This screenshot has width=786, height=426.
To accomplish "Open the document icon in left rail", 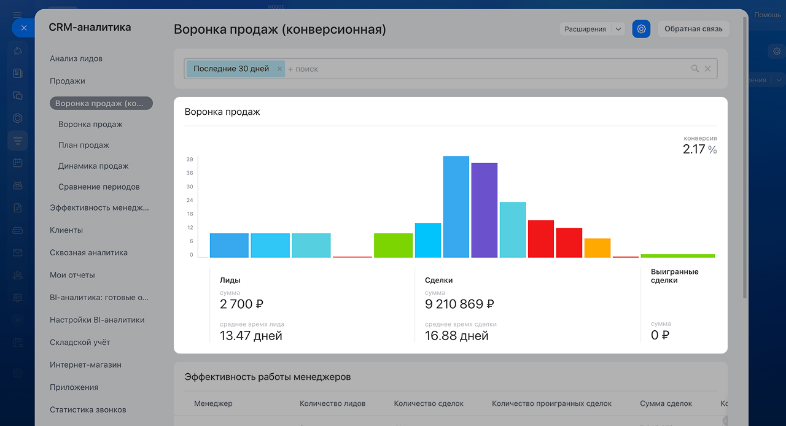I will click(x=17, y=207).
